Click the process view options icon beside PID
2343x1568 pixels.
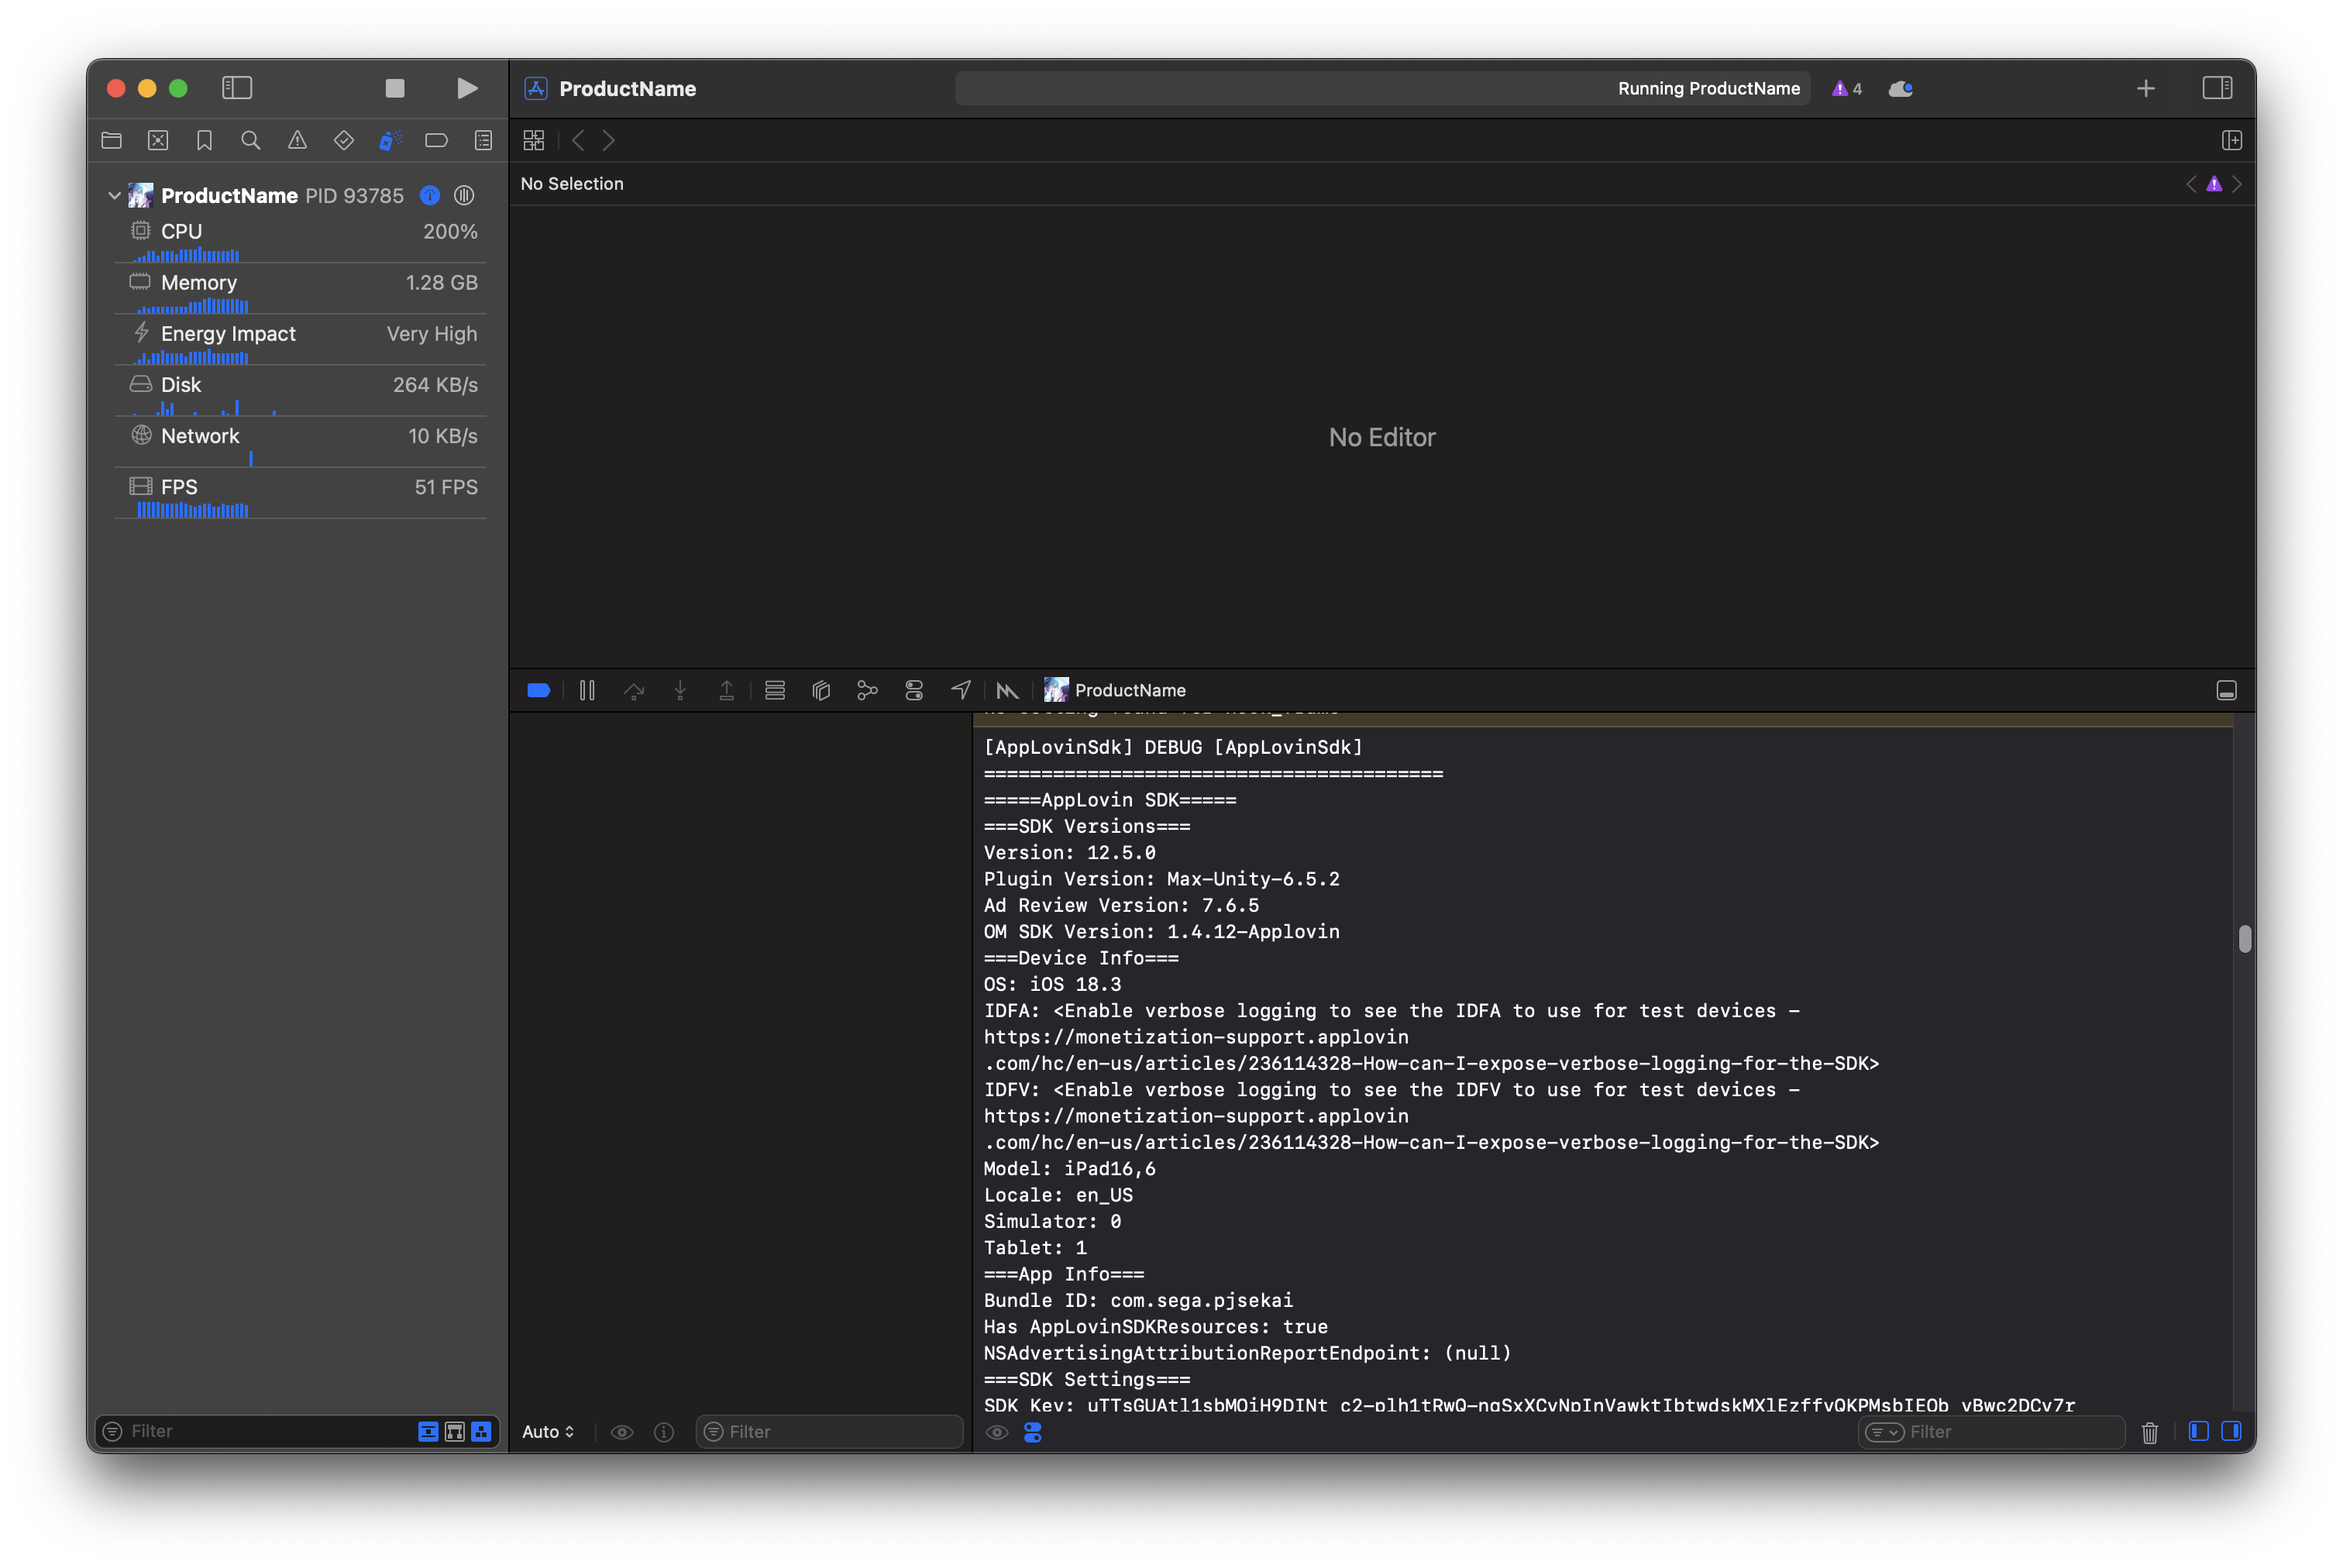click(x=464, y=195)
